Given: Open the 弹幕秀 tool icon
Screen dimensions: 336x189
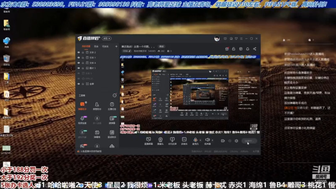Looking at the screenshot, I should pos(97,132).
